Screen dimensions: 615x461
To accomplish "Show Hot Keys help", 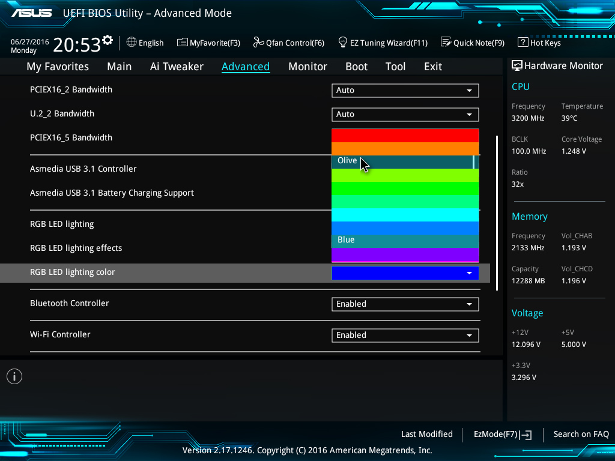I will point(539,43).
